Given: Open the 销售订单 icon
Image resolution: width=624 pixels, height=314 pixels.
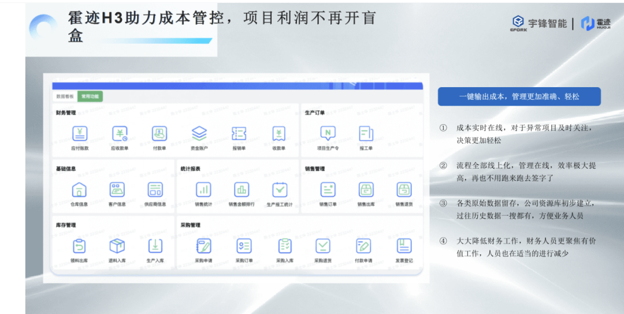Looking at the screenshot, I should (328, 189).
